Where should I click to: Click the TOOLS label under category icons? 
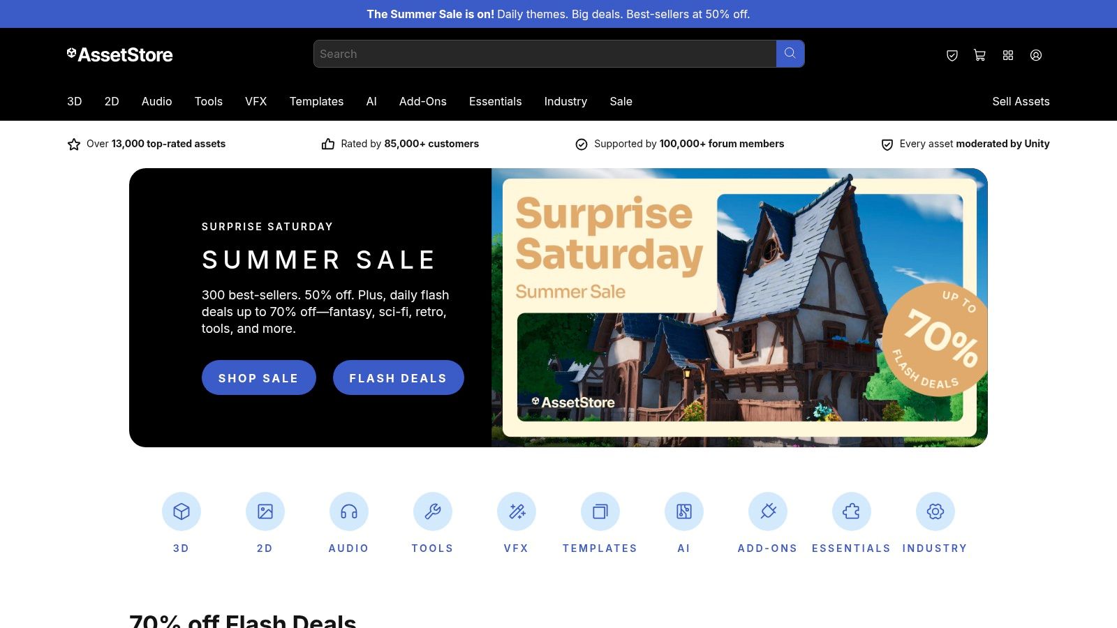[x=433, y=548]
